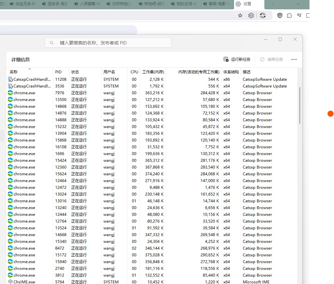
Task: Click the chrome.exe icon for PID 3812
Action: [x=10, y=275]
